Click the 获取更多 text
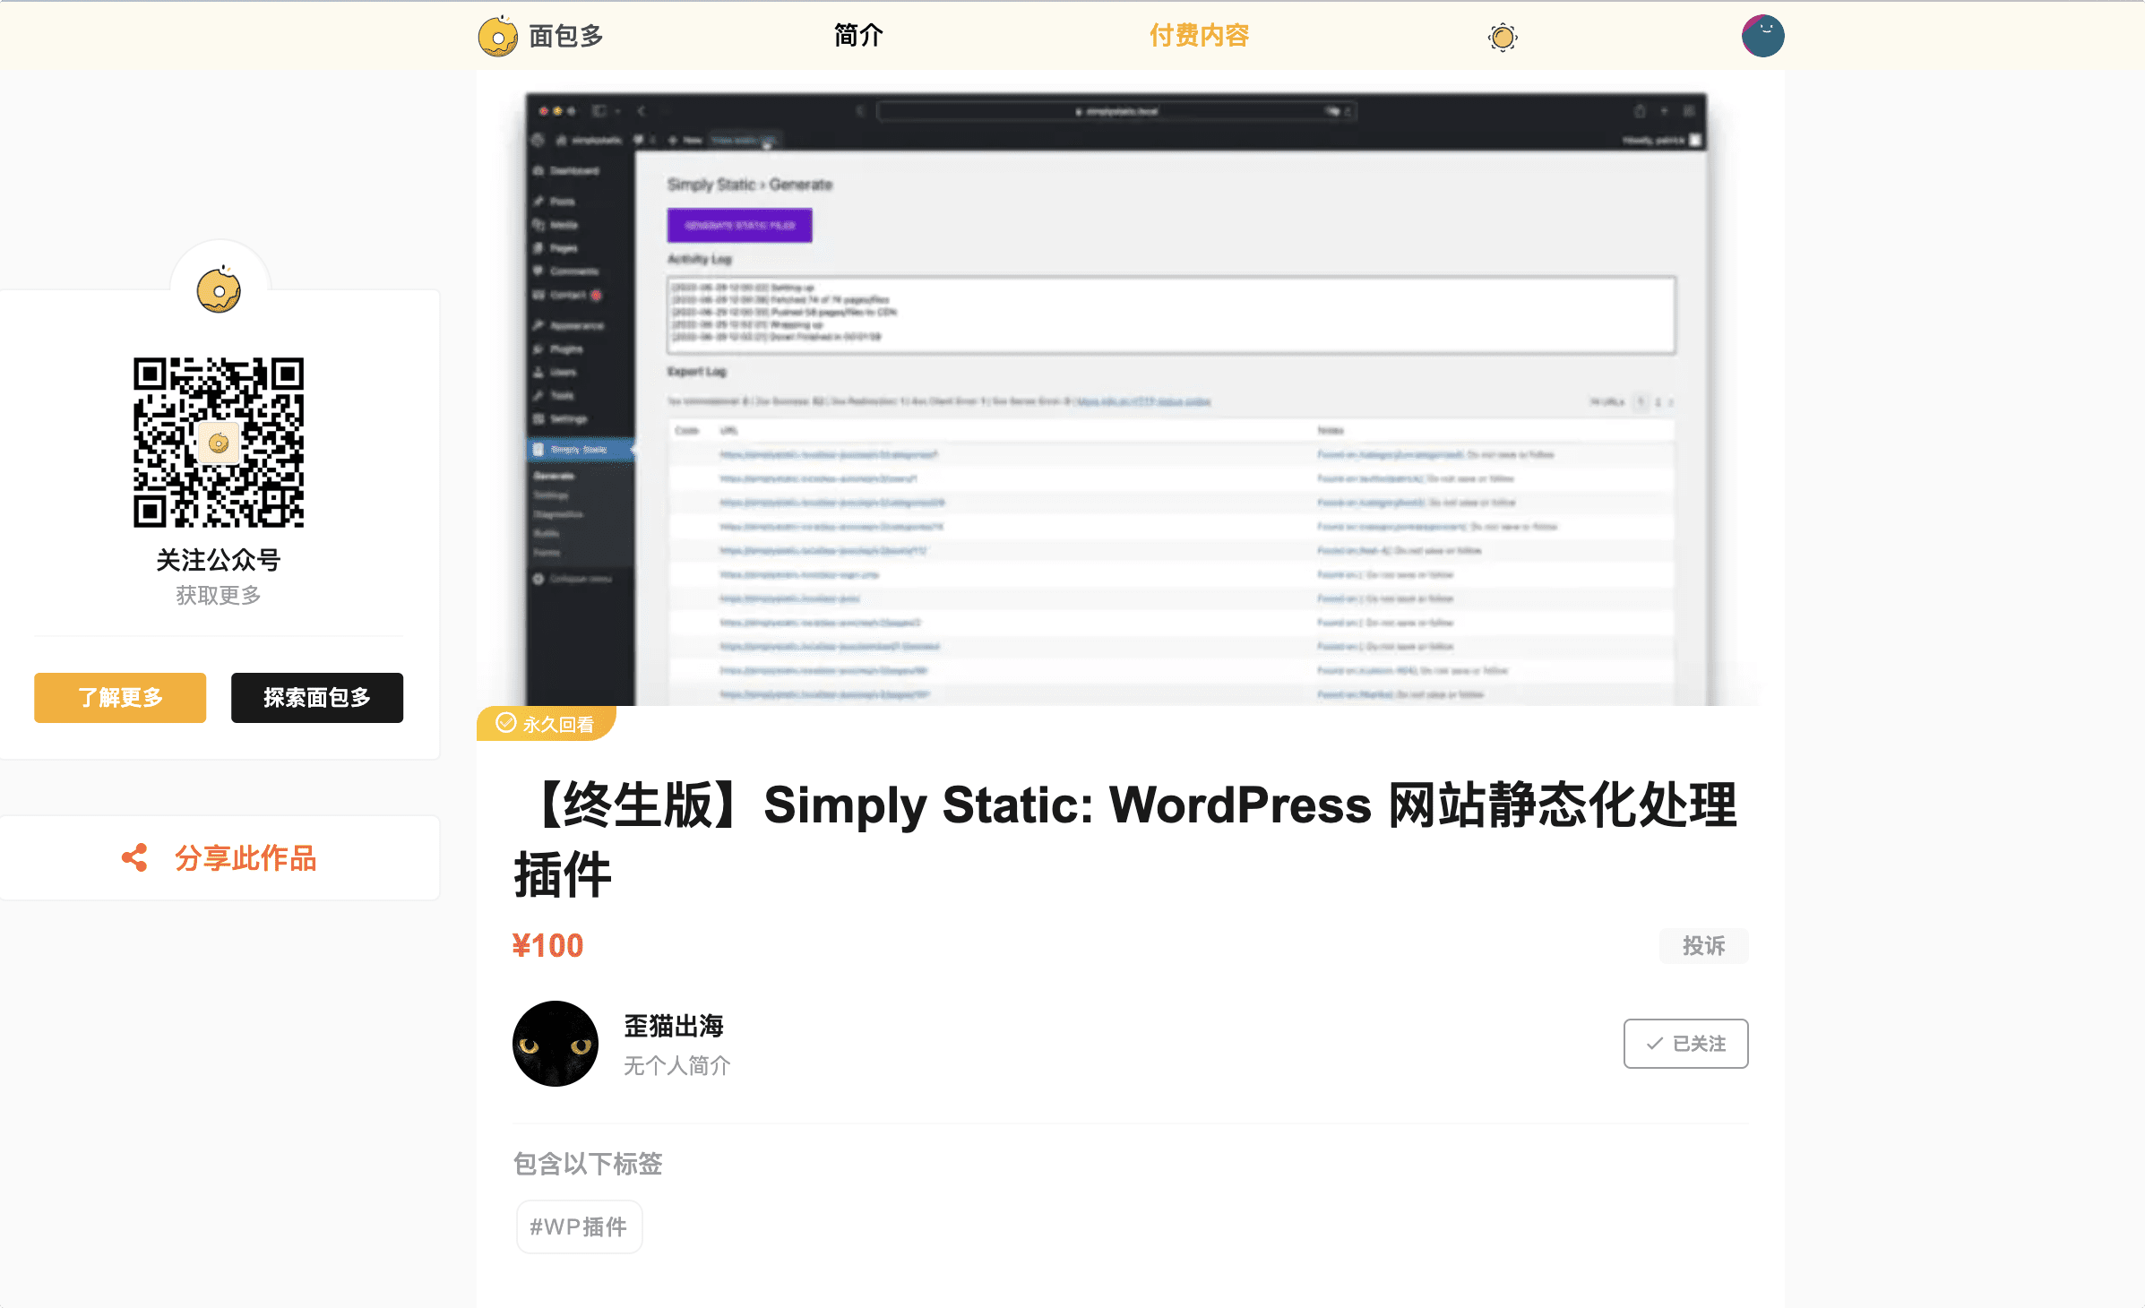2145x1308 pixels. coord(219,595)
